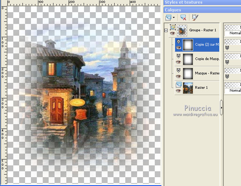The width and height of the screenshot is (241, 186).
Task: Hide the Groupe - Raster 1 layer
Action: click(172, 33)
